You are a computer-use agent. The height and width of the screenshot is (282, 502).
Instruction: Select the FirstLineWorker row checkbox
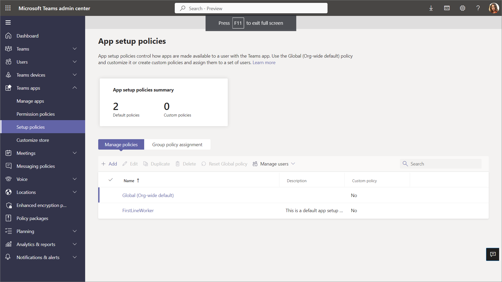pyautogui.click(x=110, y=211)
